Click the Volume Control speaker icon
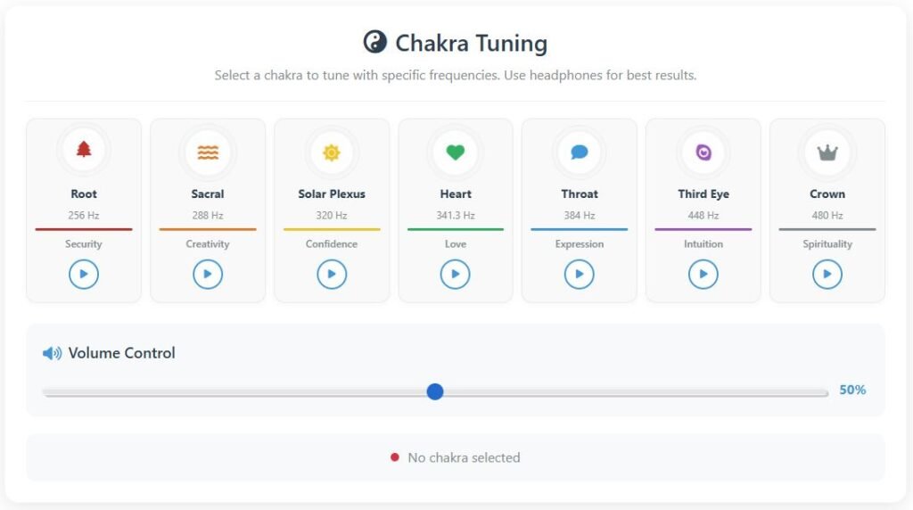This screenshot has width=913, height=510. click(52, 353)
